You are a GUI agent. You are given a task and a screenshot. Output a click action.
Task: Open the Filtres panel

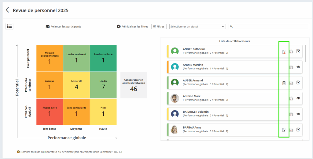click(x=159, y=26)
